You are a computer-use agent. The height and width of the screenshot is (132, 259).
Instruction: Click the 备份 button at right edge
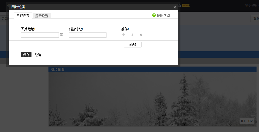(255, 19)
